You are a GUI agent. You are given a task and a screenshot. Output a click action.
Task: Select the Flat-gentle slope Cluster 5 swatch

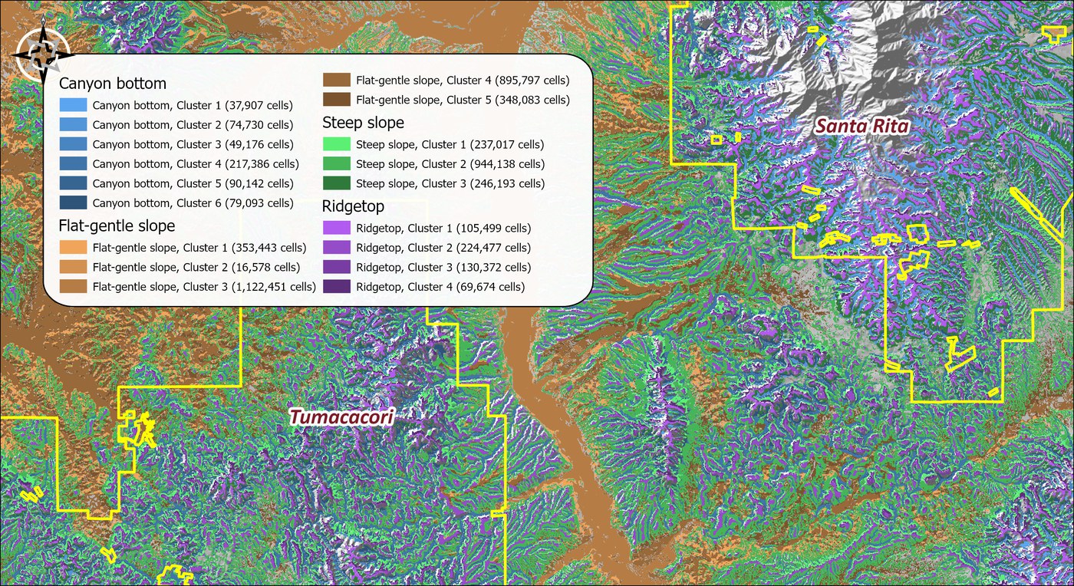point(337,100)
